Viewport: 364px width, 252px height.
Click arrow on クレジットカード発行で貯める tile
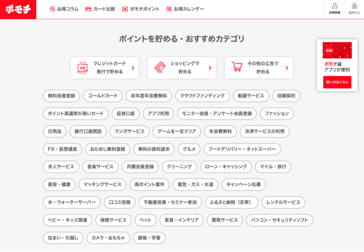coord(133,68)
